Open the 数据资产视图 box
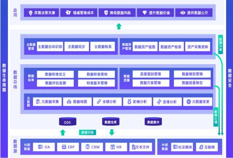The height and width of the screenshot is (158, 233). point(145,47)
